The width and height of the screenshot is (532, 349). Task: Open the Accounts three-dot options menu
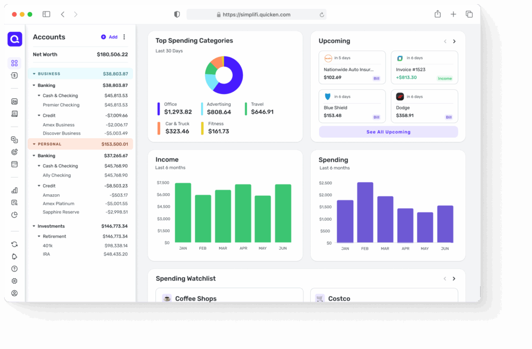(124, 37)
